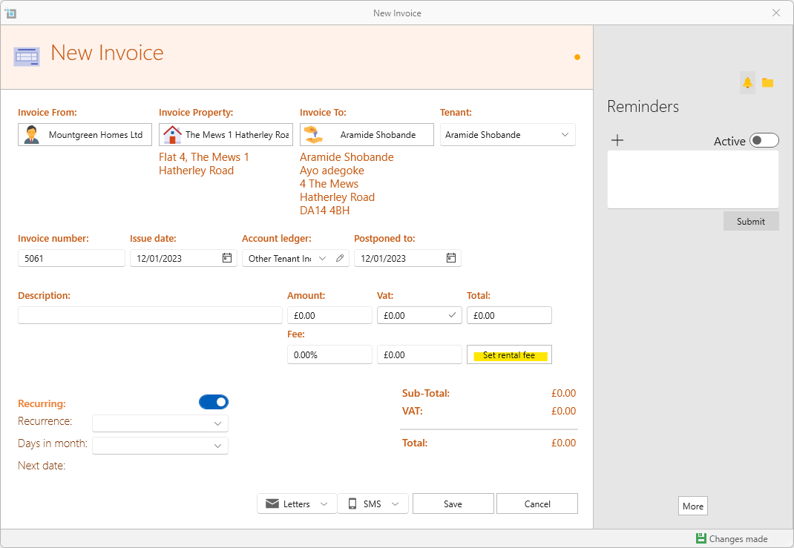Expand the Account ledger dropdown arrow
Screen dimensions: 794x548
(322, 258)
